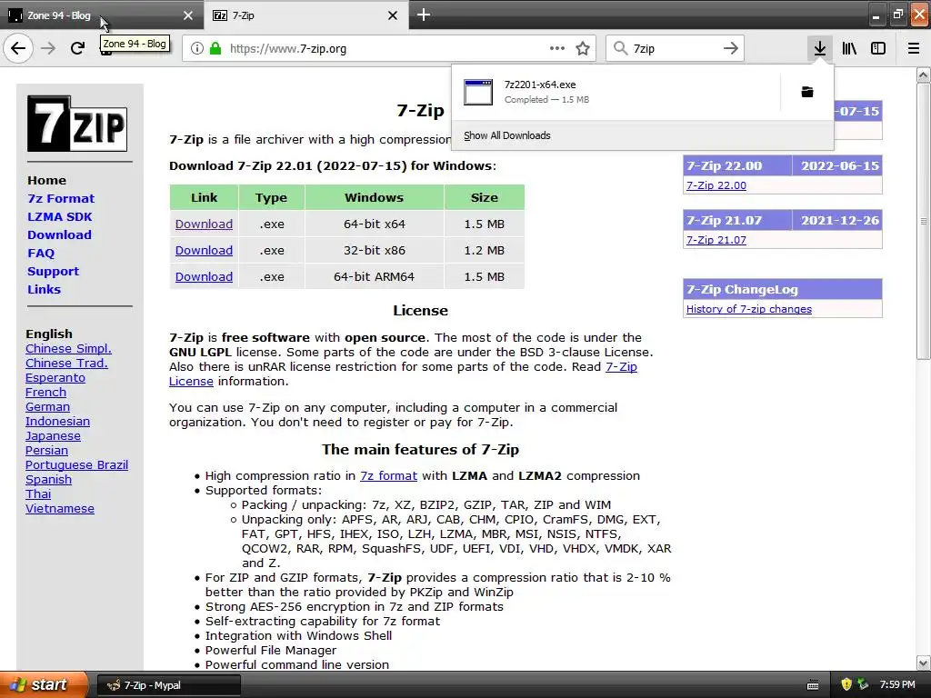Open the Download sidebar link
Screen dimensions: 931x698
59,235
